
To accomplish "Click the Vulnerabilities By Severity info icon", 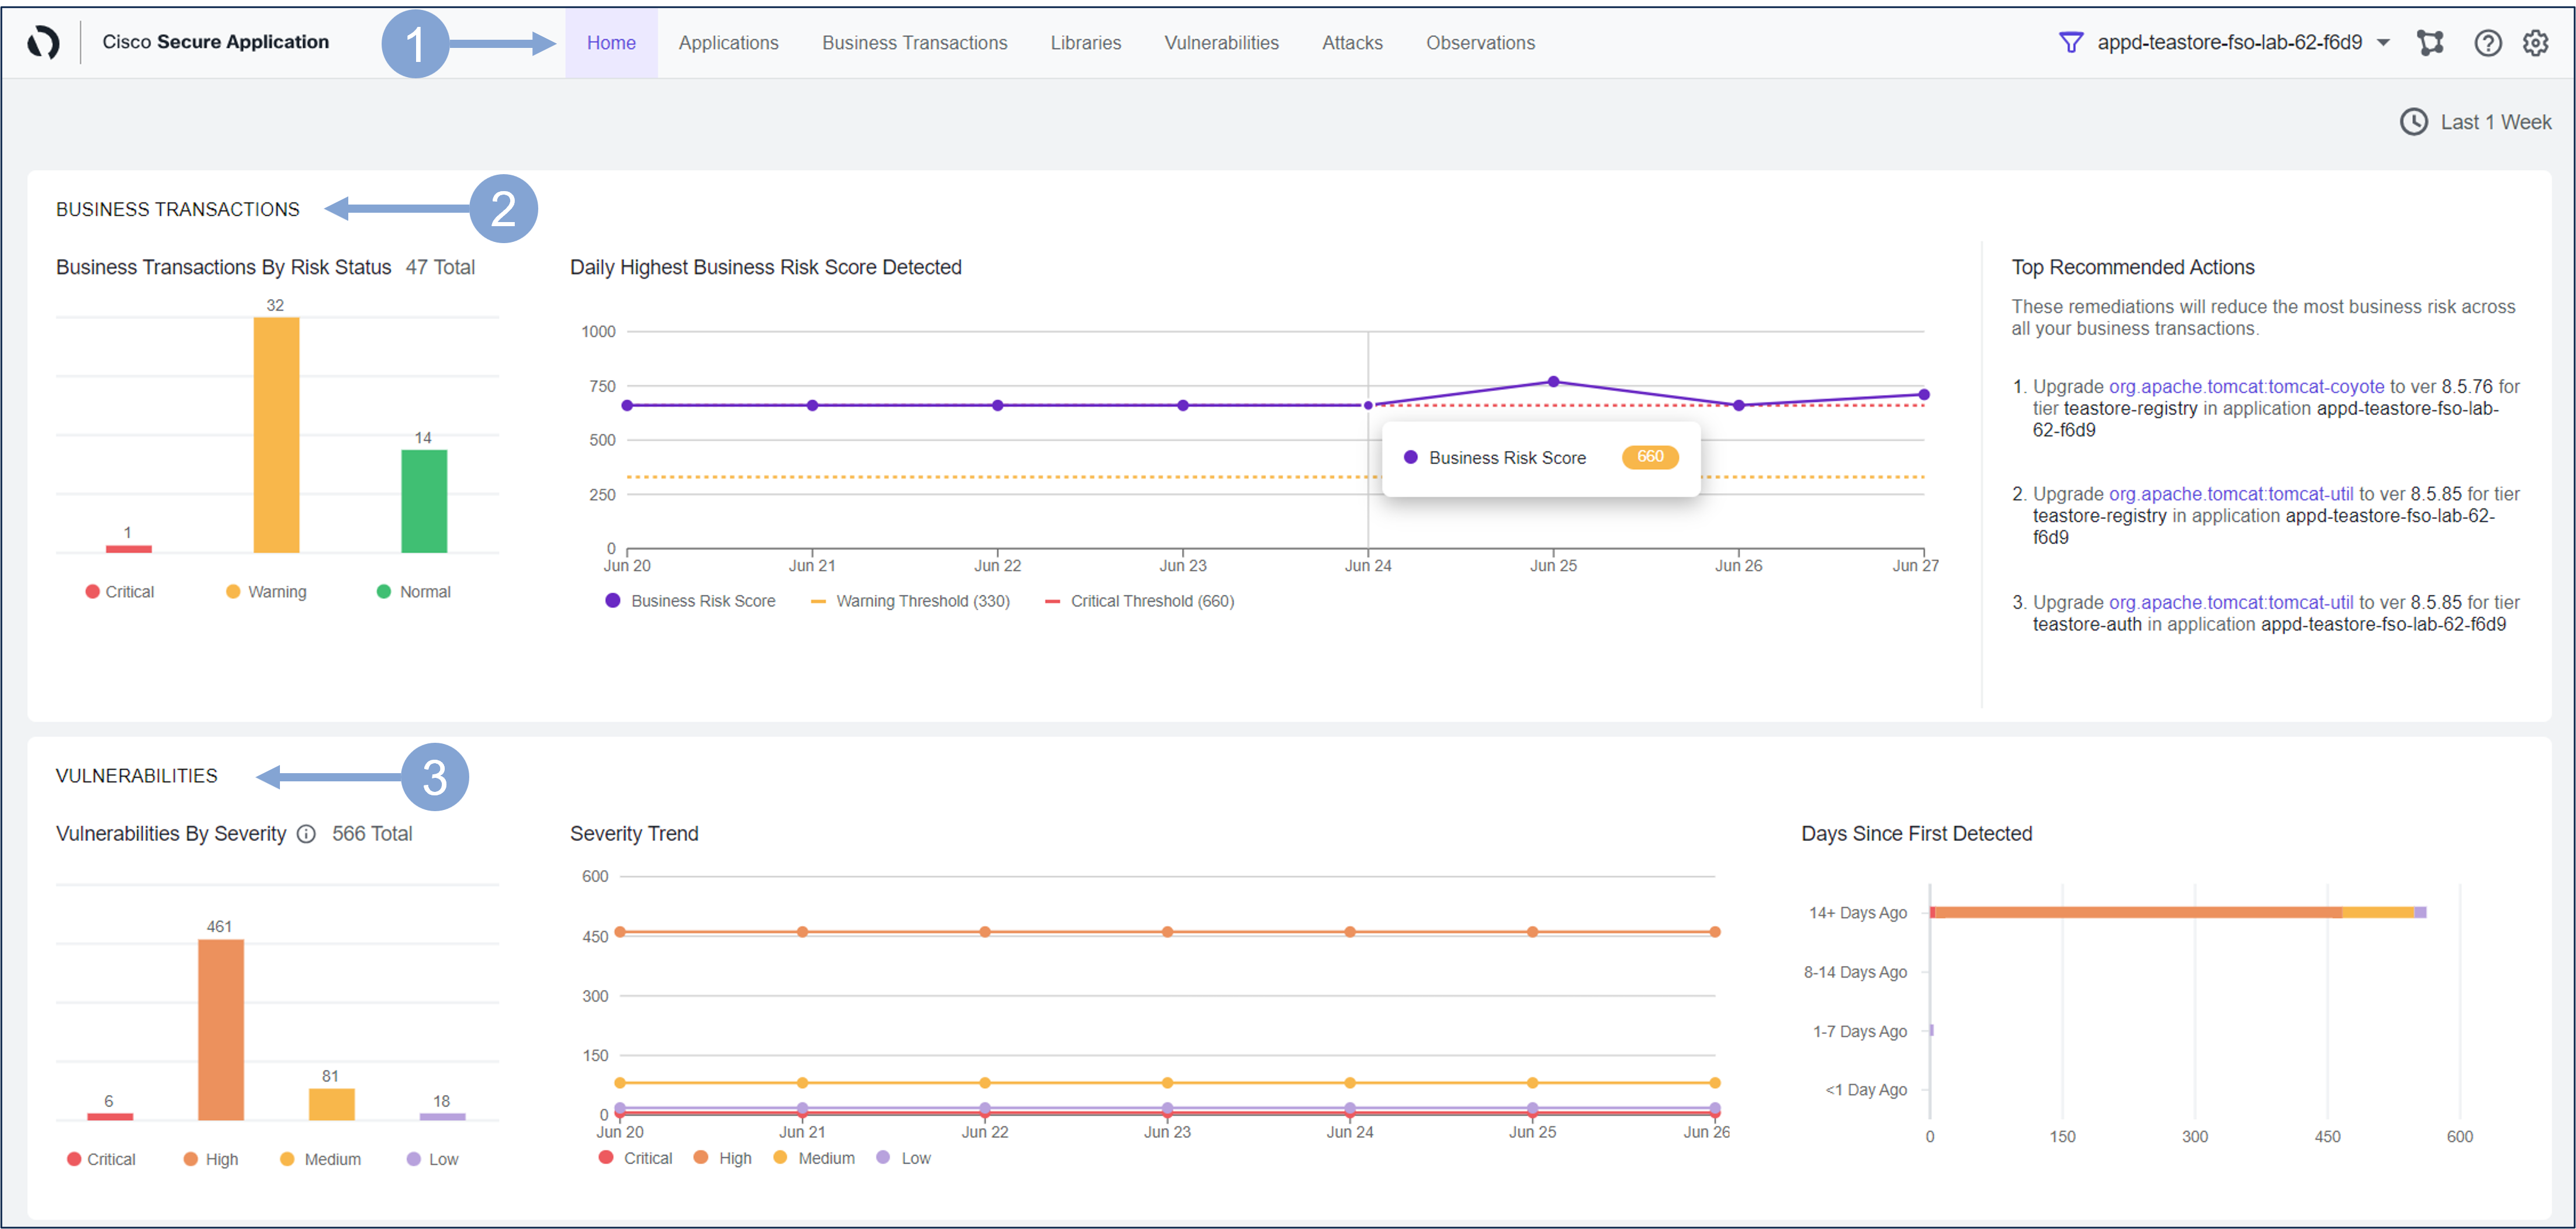I will click(x=307, y=834).
